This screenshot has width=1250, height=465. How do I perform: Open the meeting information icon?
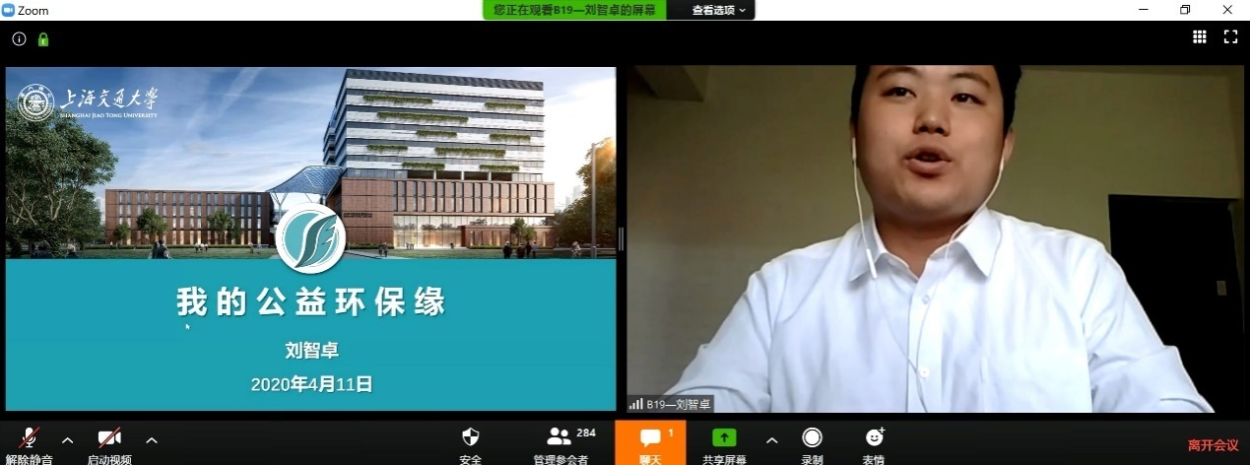19,39
